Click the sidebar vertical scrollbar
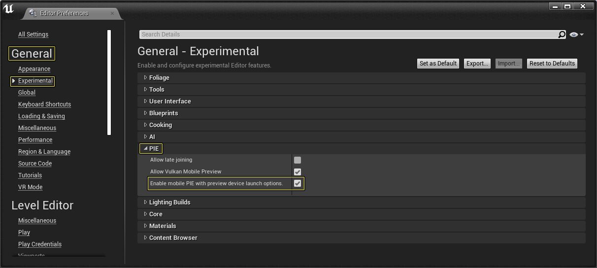597x268 pixels. point(109,82)
